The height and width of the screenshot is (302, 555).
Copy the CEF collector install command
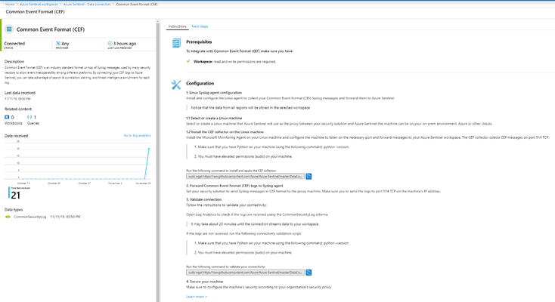pyautogui.click(x=309, y=176)
